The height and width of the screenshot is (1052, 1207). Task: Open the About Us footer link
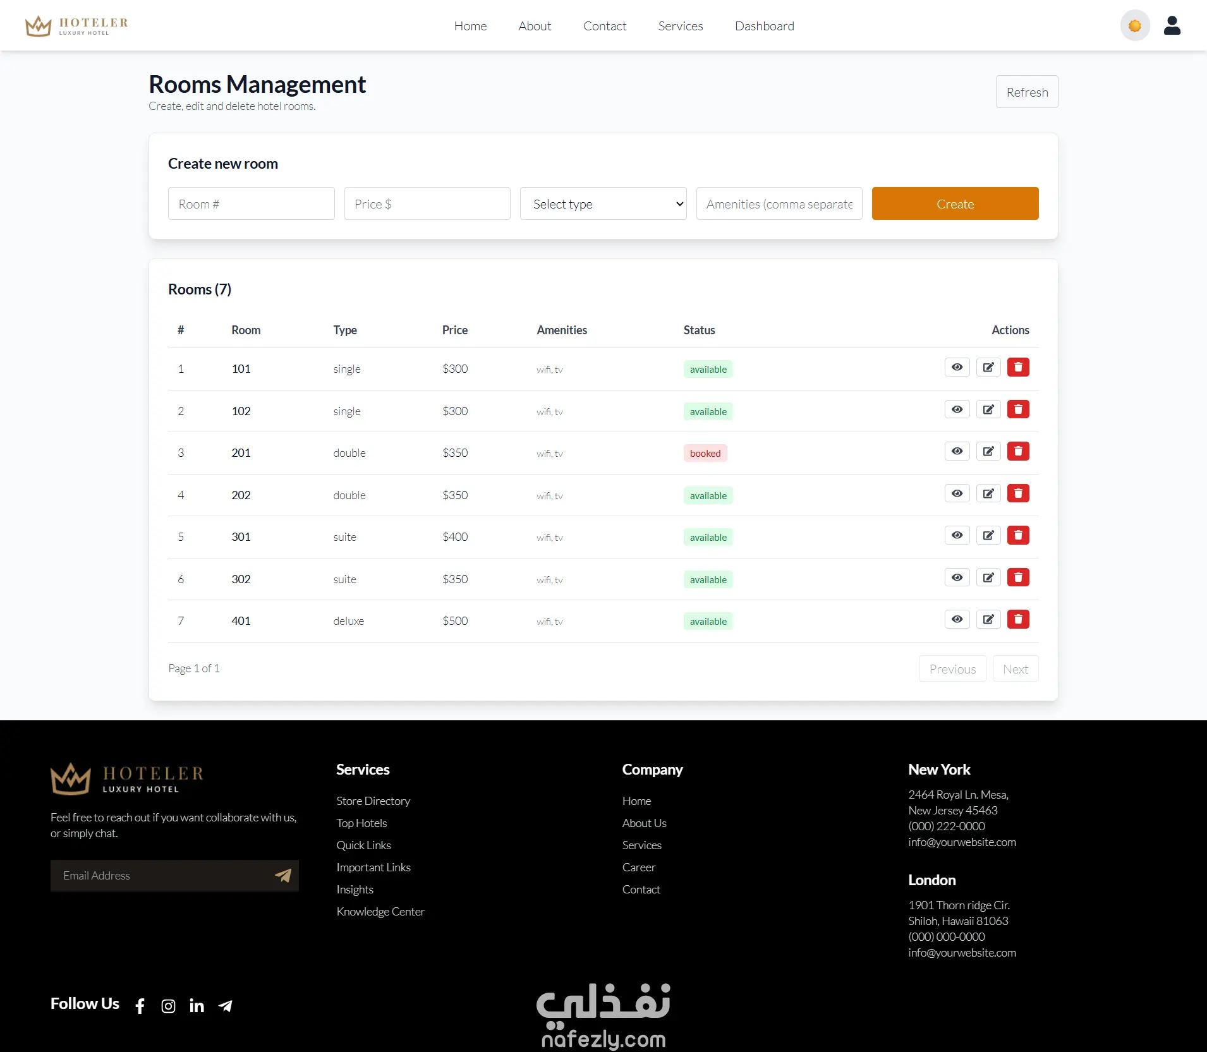click(644, 823)
